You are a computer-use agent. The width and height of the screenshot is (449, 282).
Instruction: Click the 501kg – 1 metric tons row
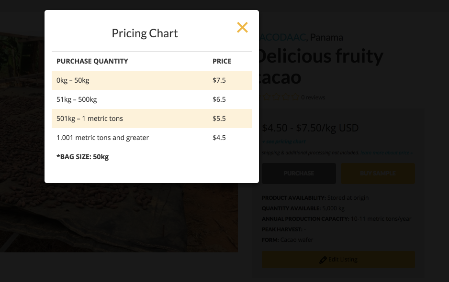pos(151,119)
